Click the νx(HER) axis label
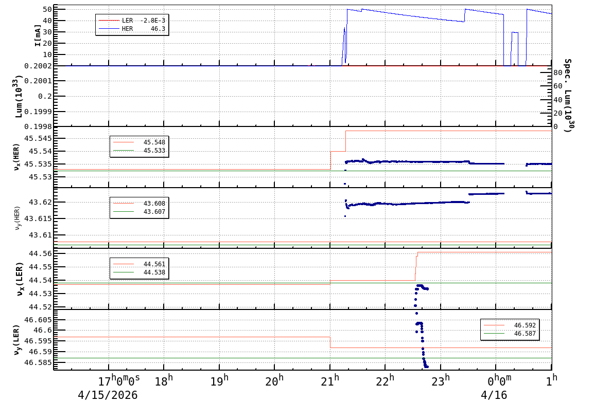The width and height of the screenshot is (594, 402). [x=16, y=157]
